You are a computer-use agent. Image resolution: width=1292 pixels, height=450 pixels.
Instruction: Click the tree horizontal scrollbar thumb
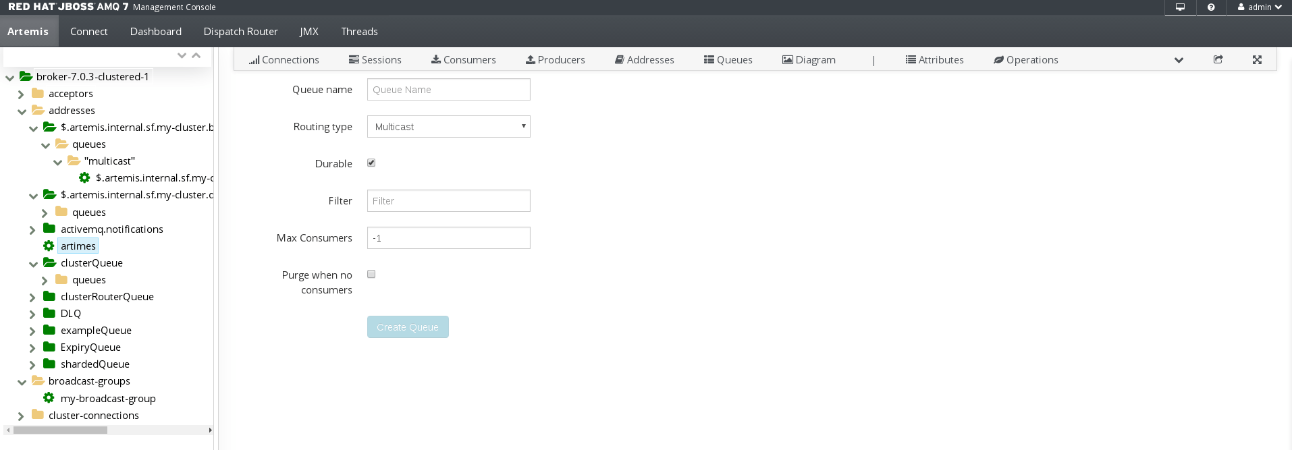60,430
